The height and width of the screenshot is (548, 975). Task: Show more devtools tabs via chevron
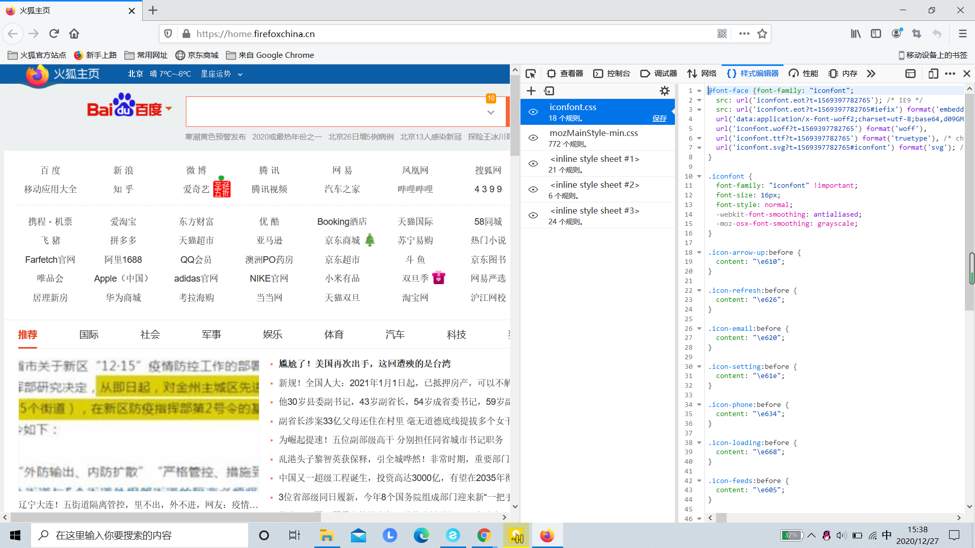[x=871, y=74]
